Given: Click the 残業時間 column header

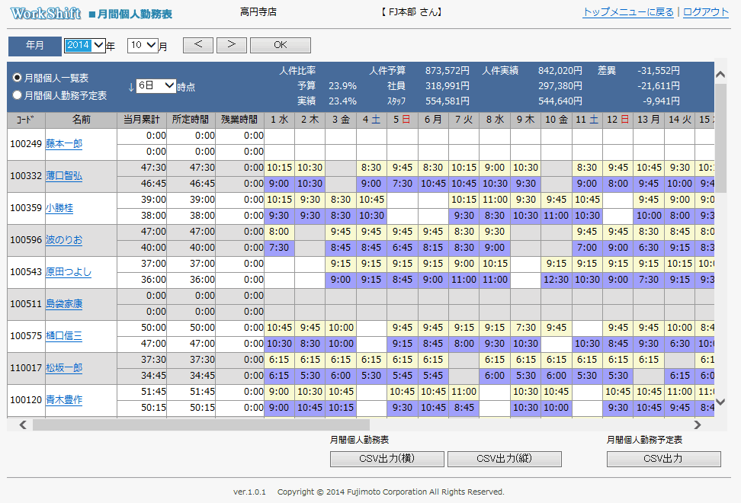Looking at the screenshot, I should (239, 120).
